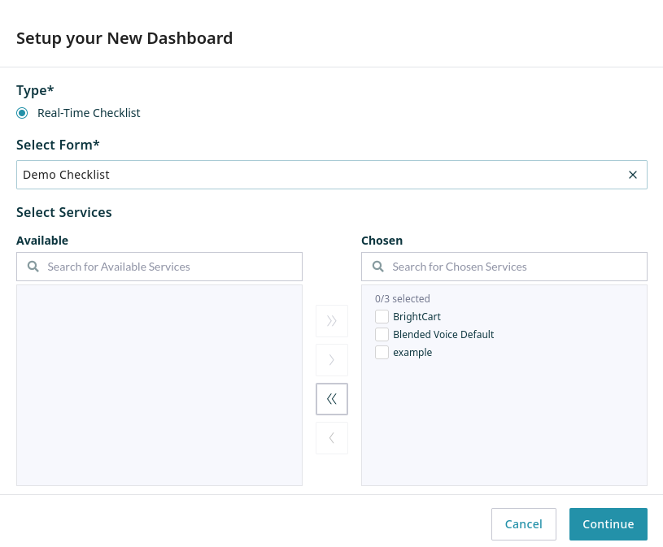Select the Real-Time Checklist radio button
Screen dimensions: 663x547
tap(22, 113)
